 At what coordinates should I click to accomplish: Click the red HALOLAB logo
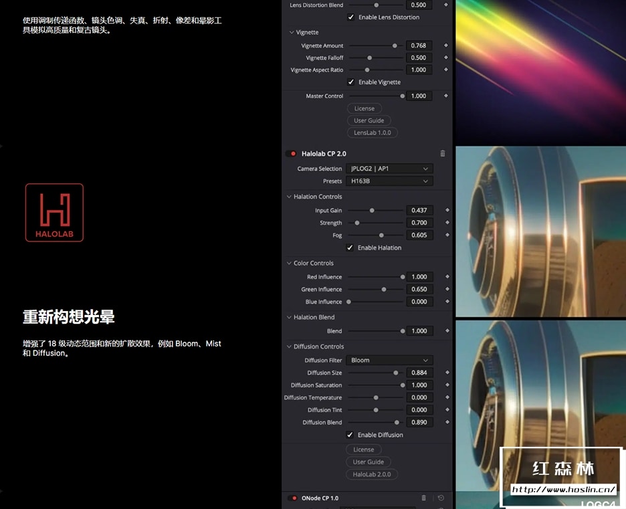click(54, 213)
